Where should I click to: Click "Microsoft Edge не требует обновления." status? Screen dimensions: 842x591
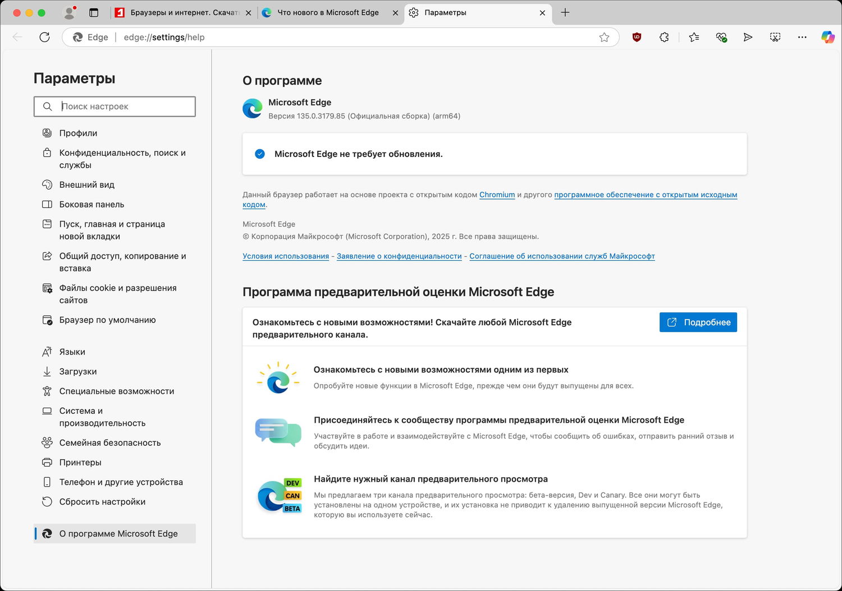359,154
